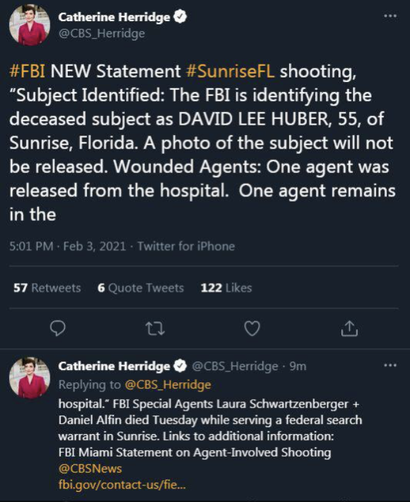Click the retweet arrows icon
410x502 pixels.
click(x=155, y=328)
